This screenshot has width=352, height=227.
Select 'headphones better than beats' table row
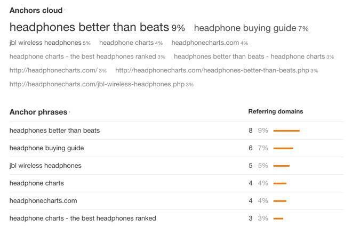click(x=54, y=131)
